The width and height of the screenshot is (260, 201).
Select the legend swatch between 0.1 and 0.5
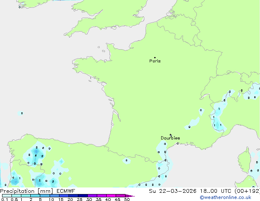click(7, 196)
